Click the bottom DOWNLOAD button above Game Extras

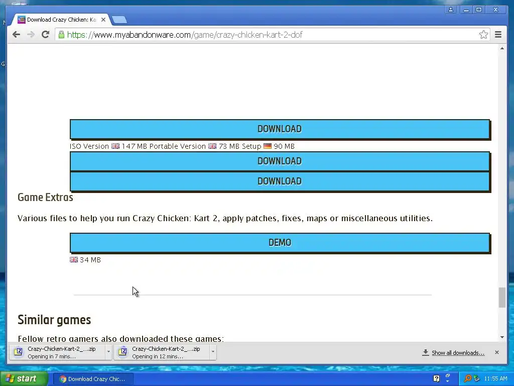(280, 181)
